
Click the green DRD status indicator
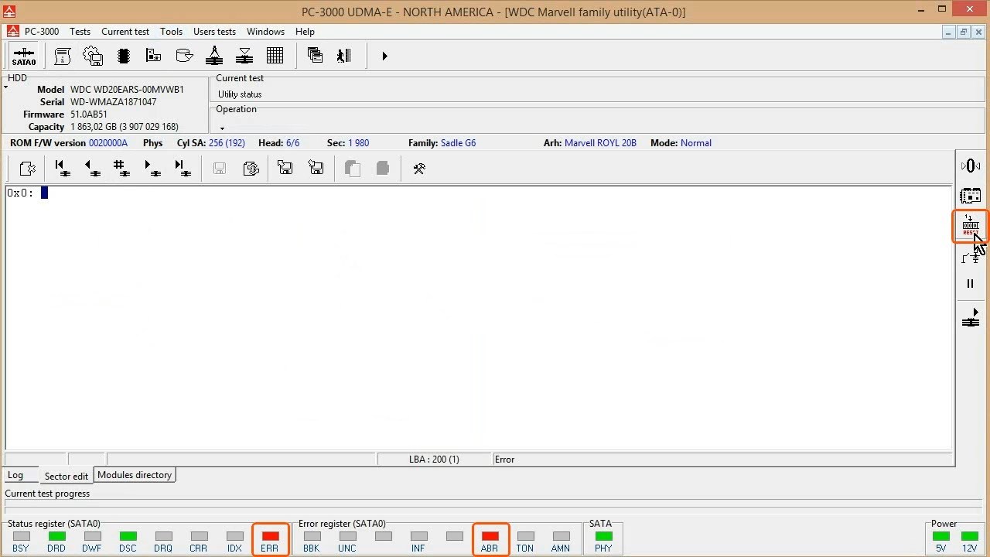pyautogui.click(x=56, y=536)
